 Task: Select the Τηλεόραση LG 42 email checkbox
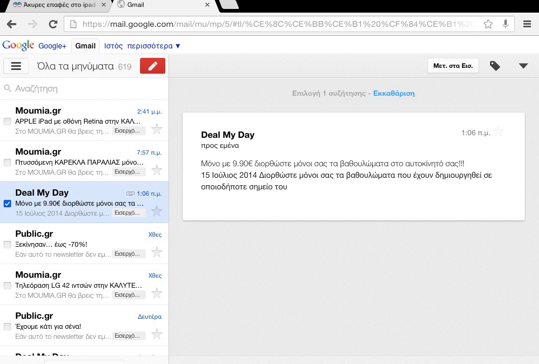7,286
